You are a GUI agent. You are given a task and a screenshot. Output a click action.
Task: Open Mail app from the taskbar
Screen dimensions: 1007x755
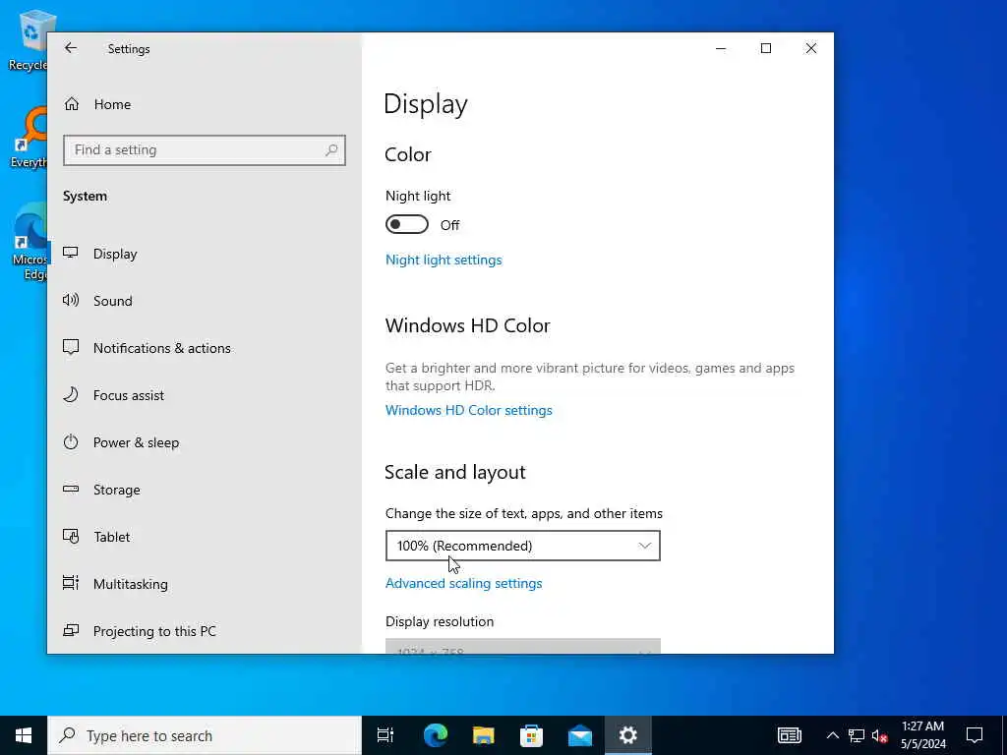tap(580, 735)
